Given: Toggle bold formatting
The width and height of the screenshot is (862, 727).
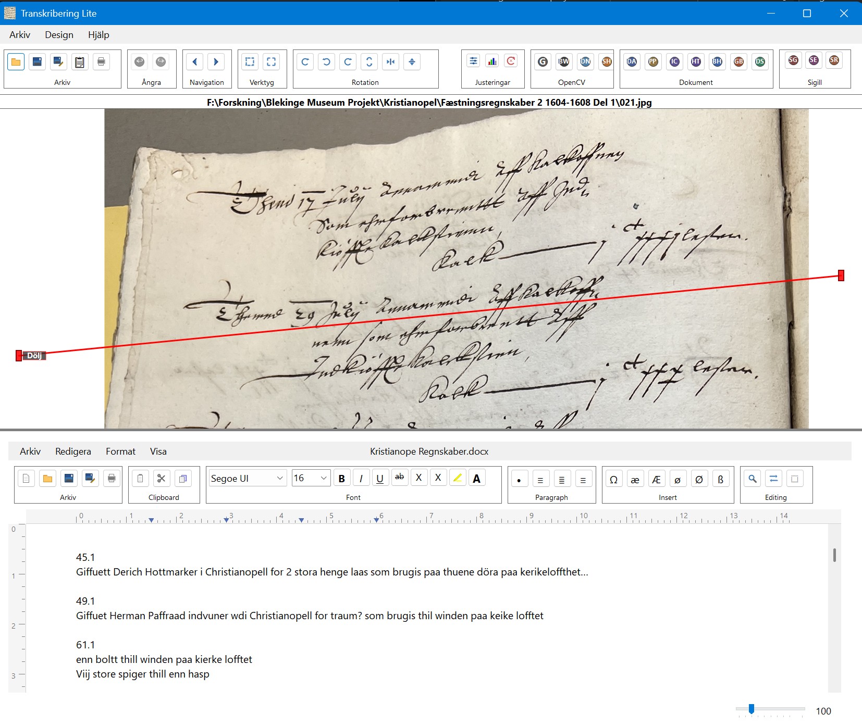Looking at the screenshot, I should tap(342, 479).
